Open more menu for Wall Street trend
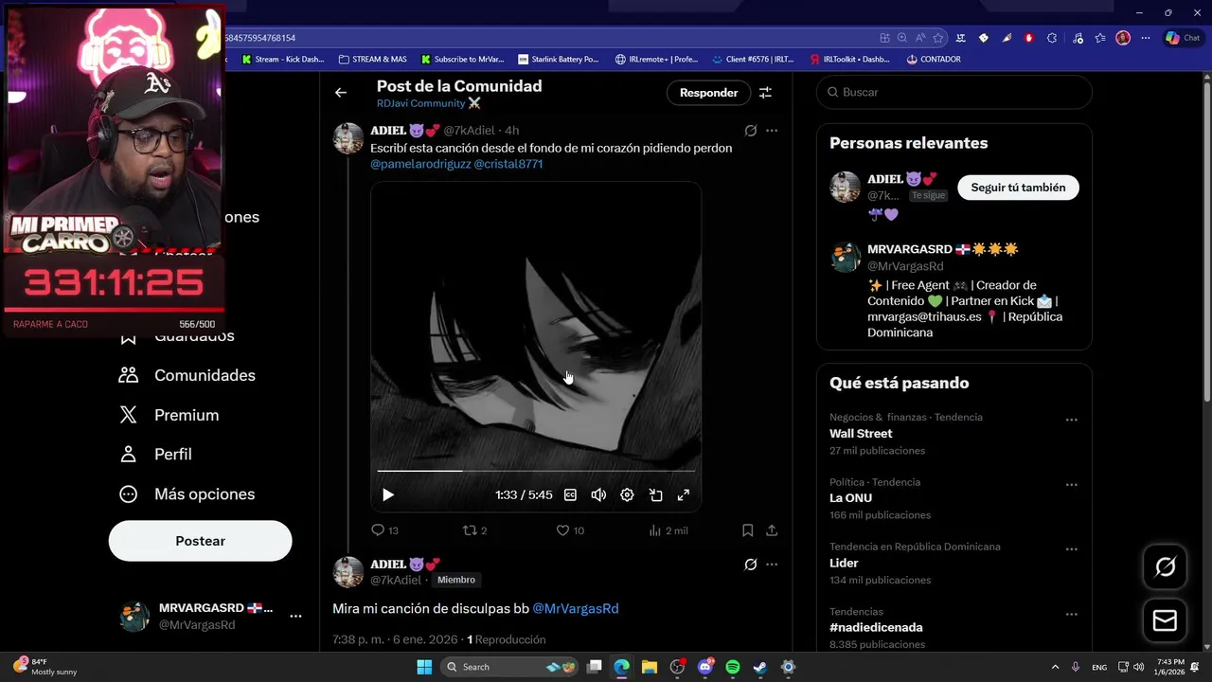This screenshot has width=1212, height=682. [x=1071, y=420]
